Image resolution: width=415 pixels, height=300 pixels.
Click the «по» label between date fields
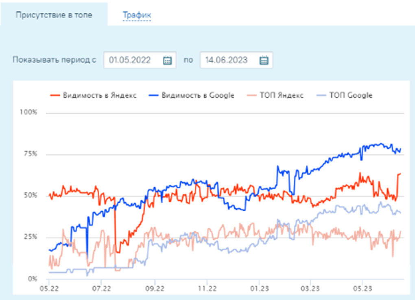point(188,60)
